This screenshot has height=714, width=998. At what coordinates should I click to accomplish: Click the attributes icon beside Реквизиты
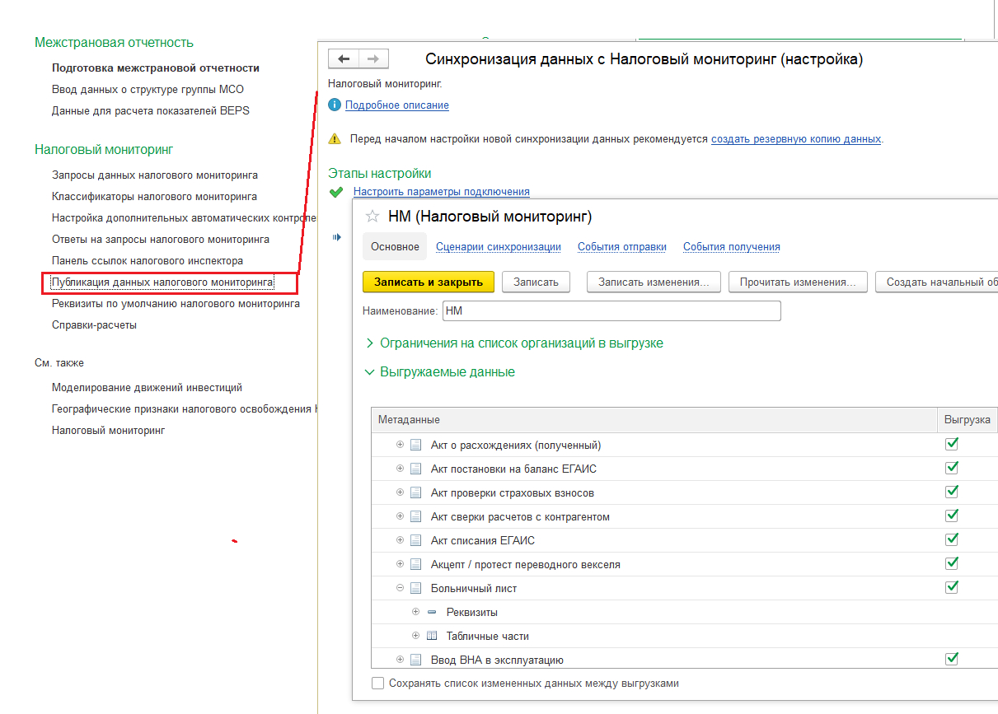point(432,612)
